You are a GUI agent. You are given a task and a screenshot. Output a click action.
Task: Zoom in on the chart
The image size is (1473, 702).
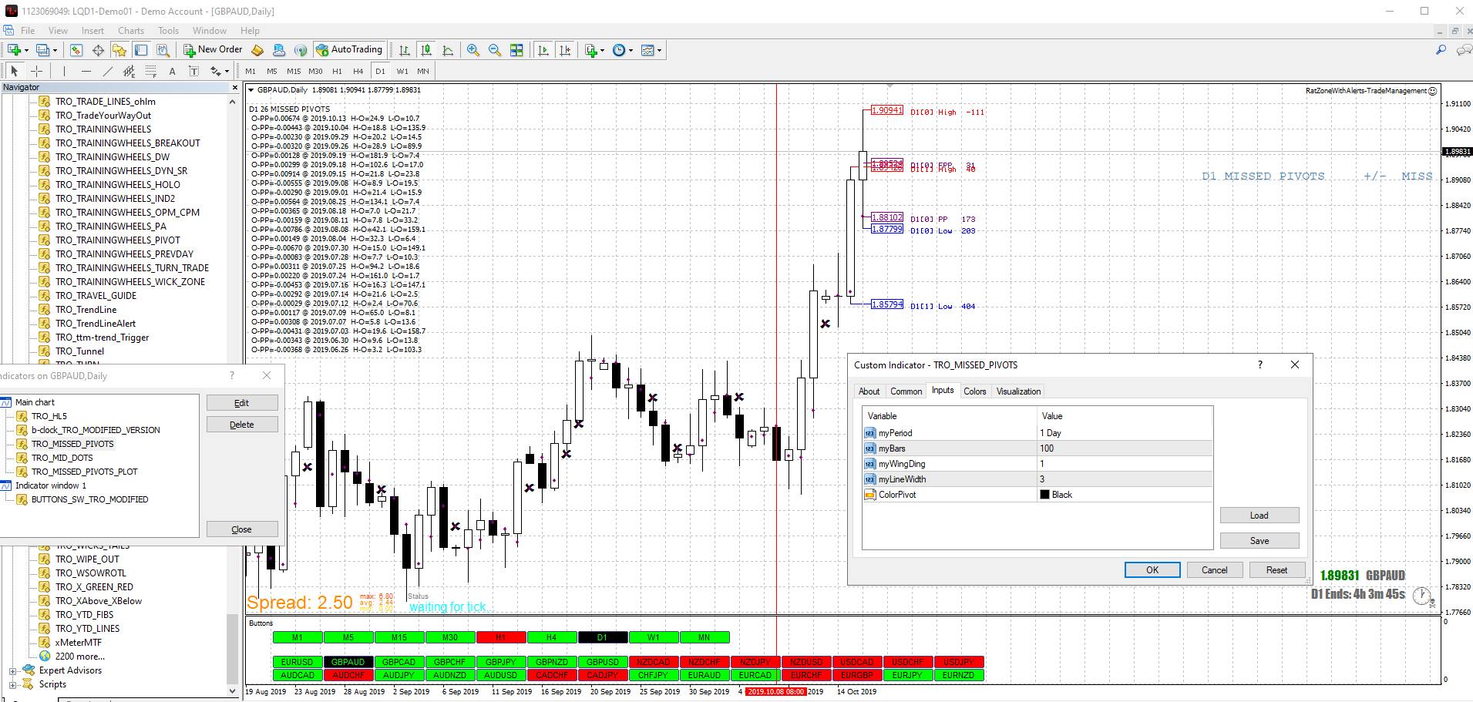tap(473, 50)
